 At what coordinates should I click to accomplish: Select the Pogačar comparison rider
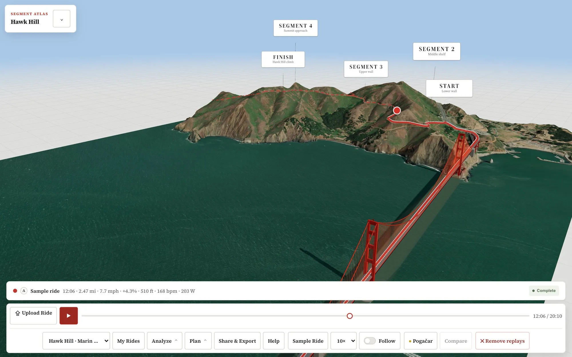(420, 341)
